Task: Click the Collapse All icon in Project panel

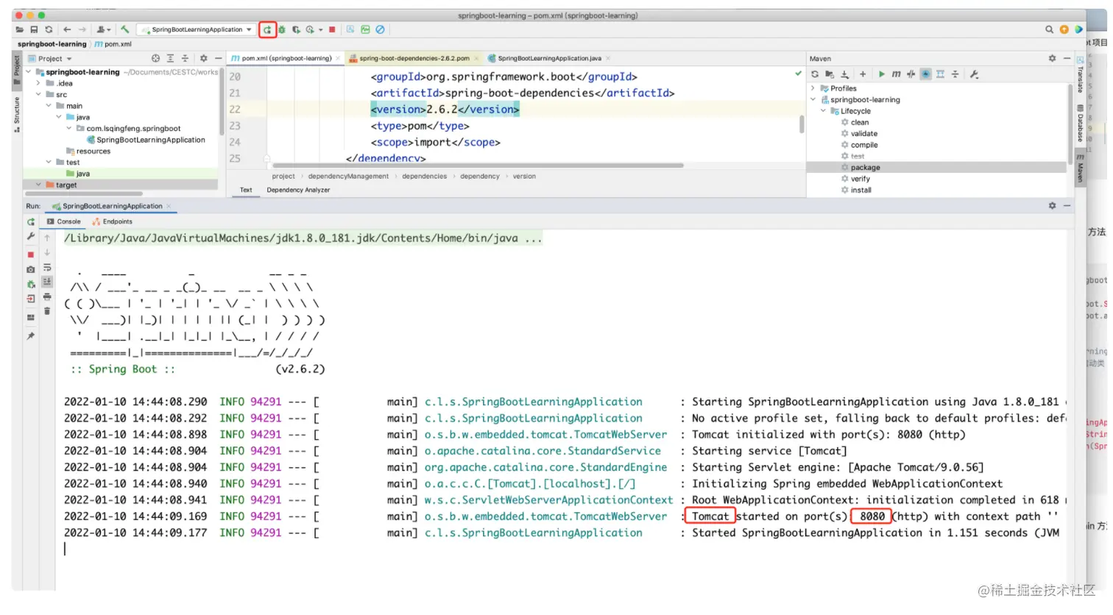Action: click(185, 58)
